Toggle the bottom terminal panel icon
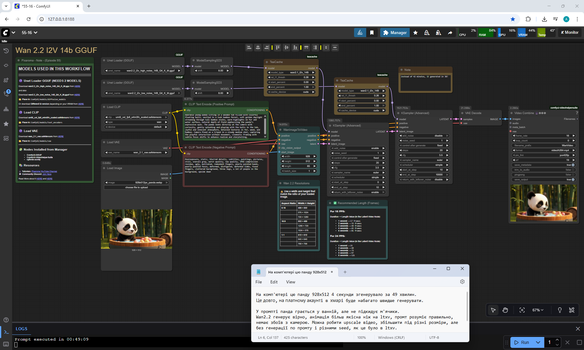This screenshot has height=350, width=584. (x=6, y=332)
